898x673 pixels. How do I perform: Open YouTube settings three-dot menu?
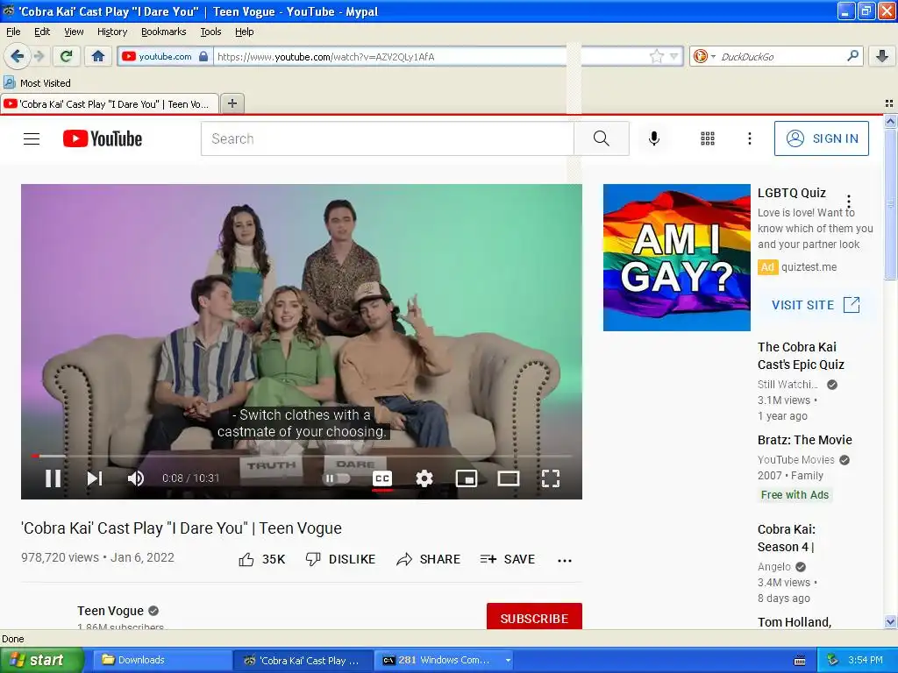click(x=749, y=138)
